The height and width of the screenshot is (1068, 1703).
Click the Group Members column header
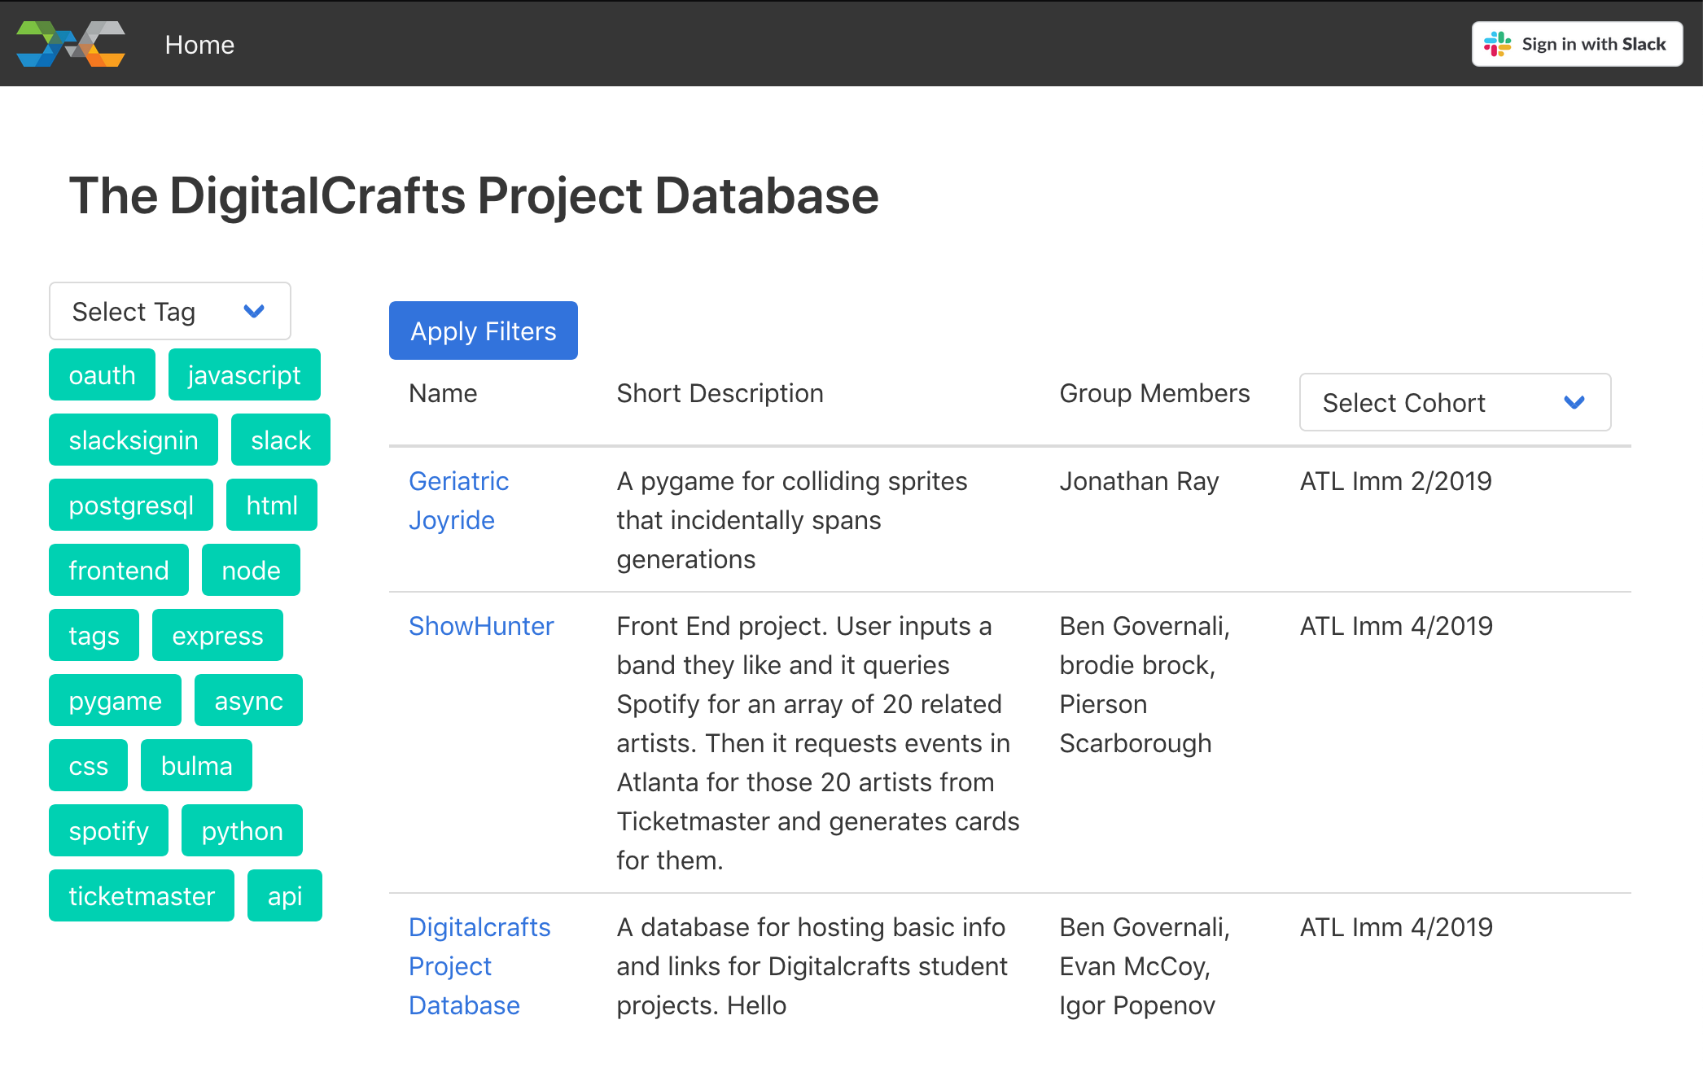(1154, 393)
